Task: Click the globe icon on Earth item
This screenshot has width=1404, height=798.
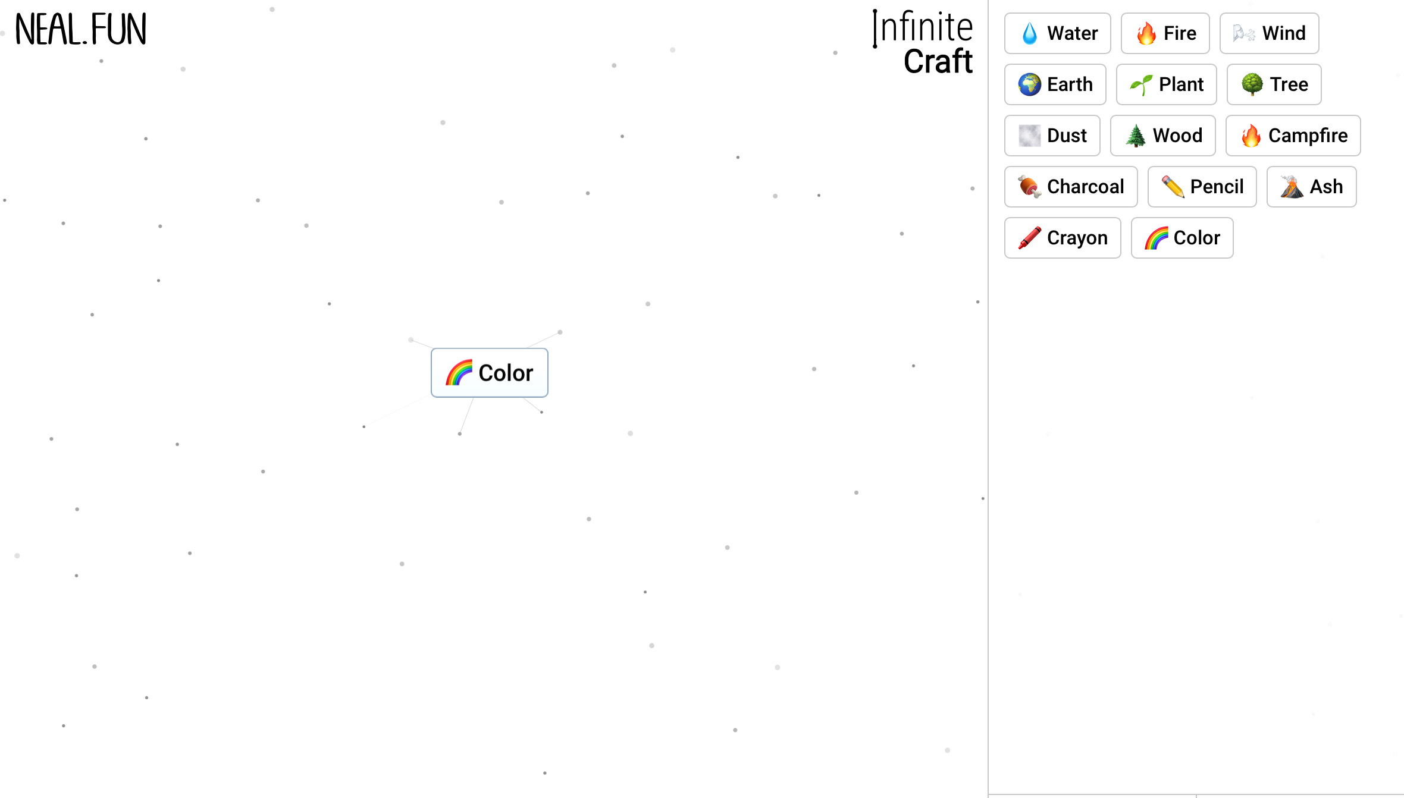Action: click(1029, 84)
